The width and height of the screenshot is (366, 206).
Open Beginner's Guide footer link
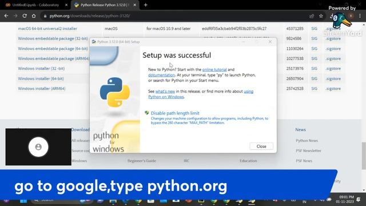[142, 161]
